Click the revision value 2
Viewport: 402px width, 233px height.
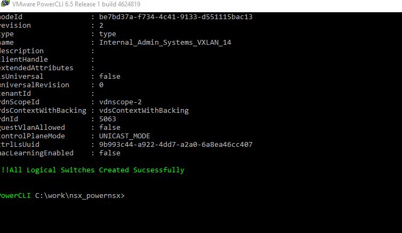point(101,26)
